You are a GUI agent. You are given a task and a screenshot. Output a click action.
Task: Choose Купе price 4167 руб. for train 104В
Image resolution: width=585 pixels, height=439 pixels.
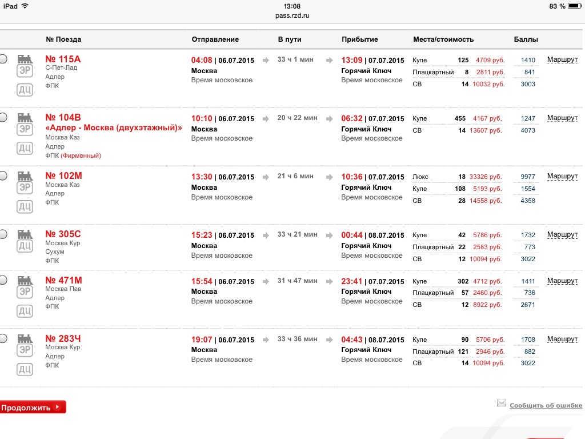487,118
